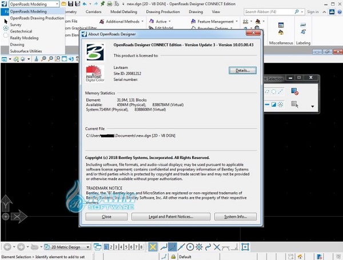The width and height of the screenshot is (343, 260).
Task: Click the select-by-cursor icon in the Selection toolbox
Action: [x=294, y=104]
